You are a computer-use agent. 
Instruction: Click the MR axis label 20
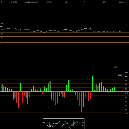tap(126, 89)
